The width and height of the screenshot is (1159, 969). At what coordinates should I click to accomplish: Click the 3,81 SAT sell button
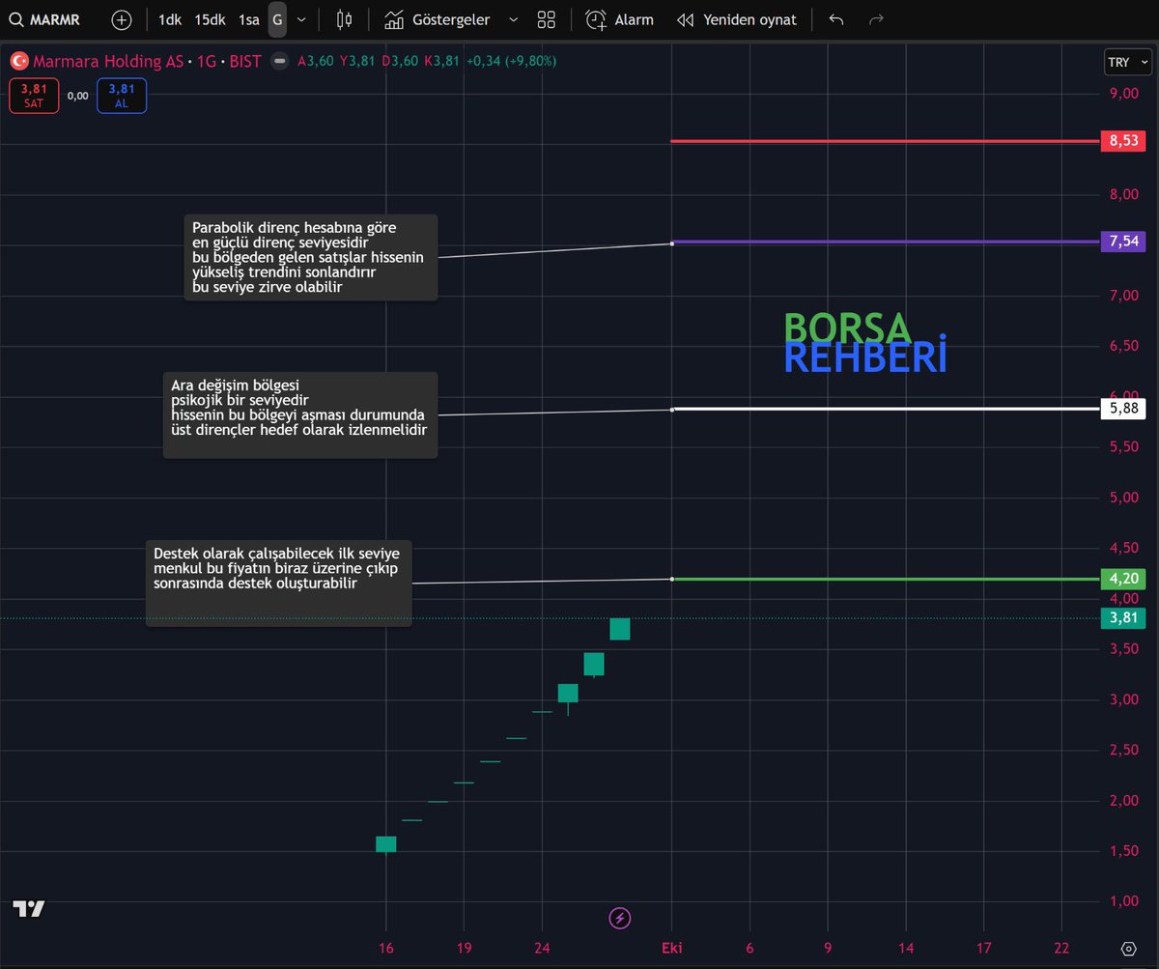click(x=34, y=96)
